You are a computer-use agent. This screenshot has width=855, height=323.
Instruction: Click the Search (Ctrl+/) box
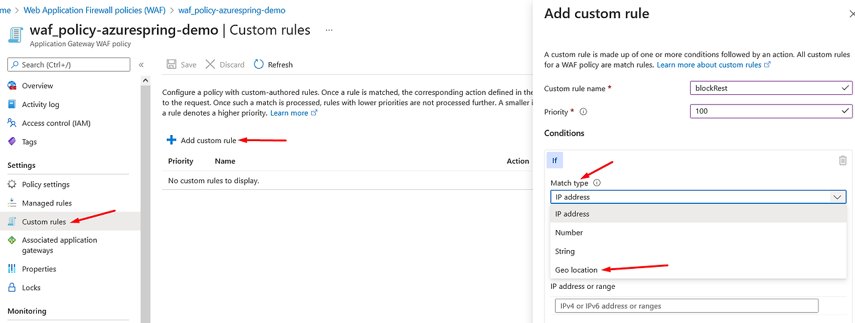[x=69, y=64]
